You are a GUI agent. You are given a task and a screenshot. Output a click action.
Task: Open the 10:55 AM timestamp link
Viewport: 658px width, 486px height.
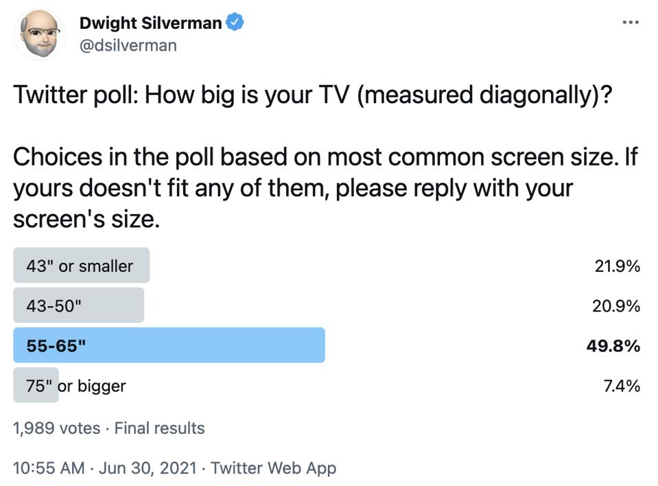48,468
